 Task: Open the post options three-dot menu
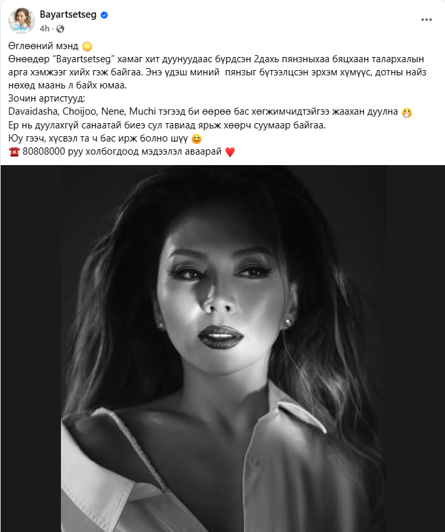point(427,20)
